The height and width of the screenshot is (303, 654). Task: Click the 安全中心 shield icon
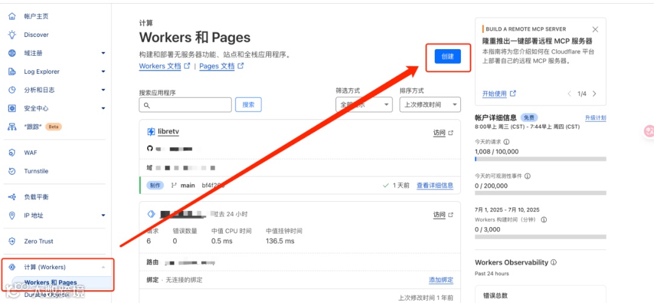pyautogui.click(x=12, y=108)
